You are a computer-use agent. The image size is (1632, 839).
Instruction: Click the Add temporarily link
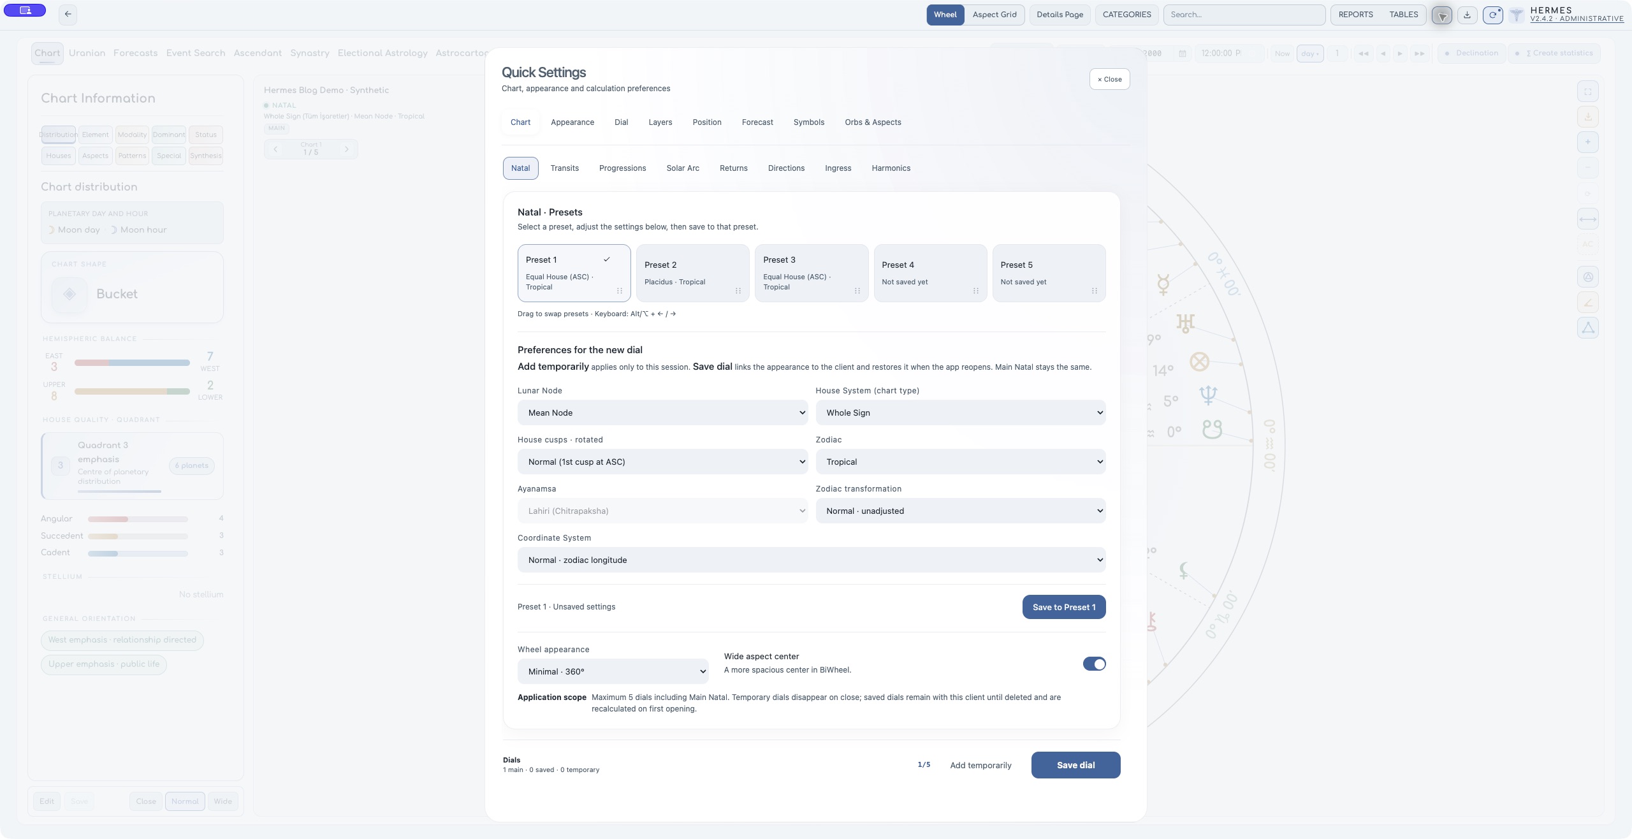click(x=980, y=765)
